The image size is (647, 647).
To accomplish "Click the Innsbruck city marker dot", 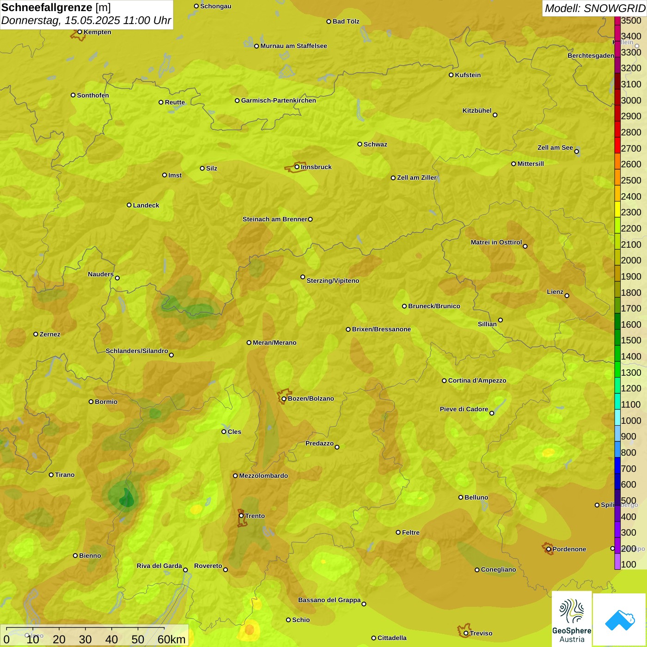I will (297, 167).
